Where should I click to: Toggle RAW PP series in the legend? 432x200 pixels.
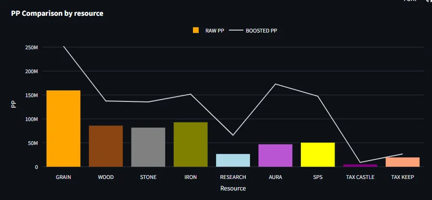click(209, 31)
